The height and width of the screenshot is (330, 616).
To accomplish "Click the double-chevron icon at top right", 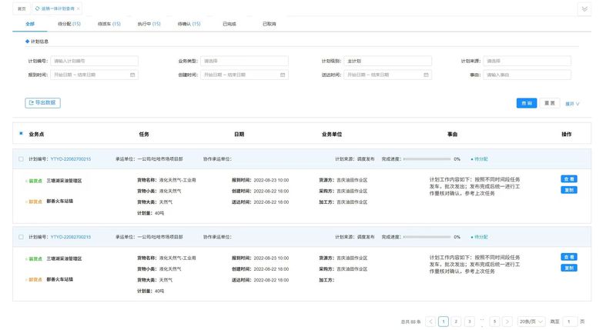I will 584,8.
